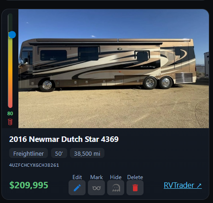Click the green score number 80
Image resolution: width=213 pixels, height=203 pixels.
click(x=10, y=113)
